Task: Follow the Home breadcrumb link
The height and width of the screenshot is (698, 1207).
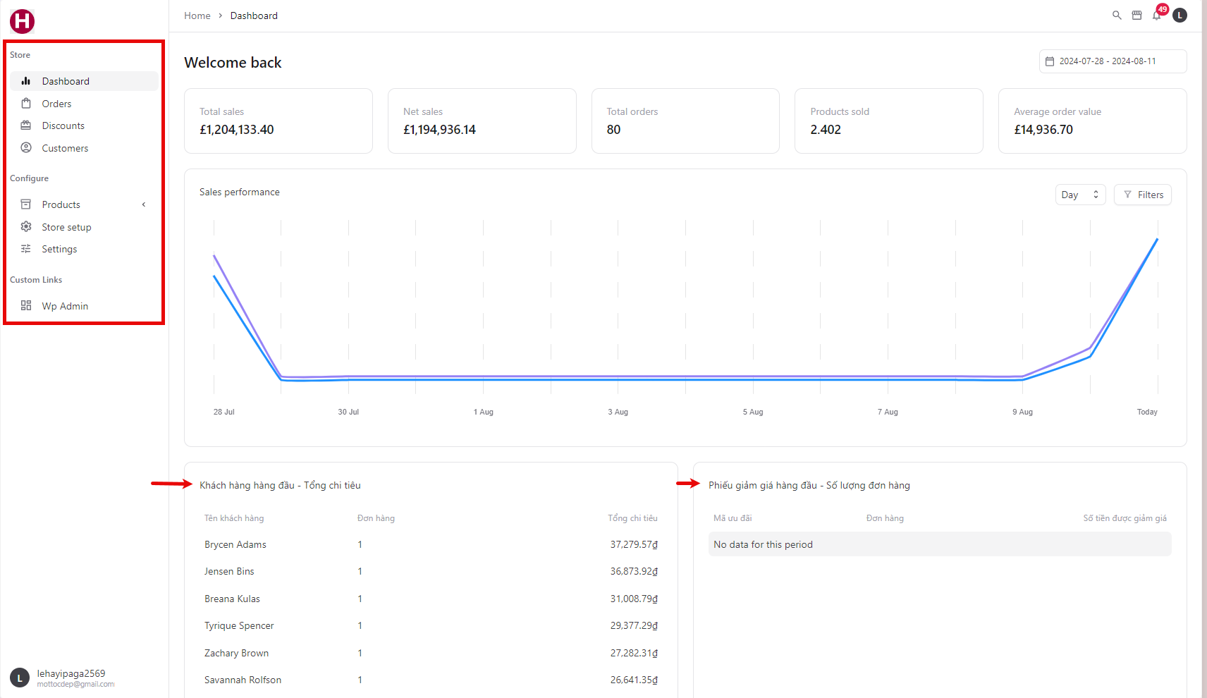Action: [x=197, y=16]
